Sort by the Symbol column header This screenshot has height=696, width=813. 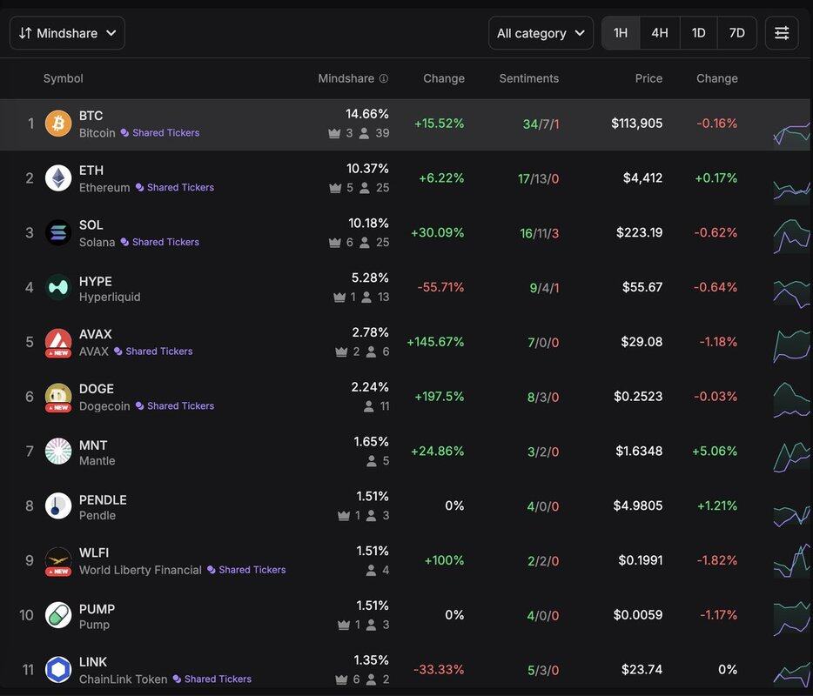point(64,78)
